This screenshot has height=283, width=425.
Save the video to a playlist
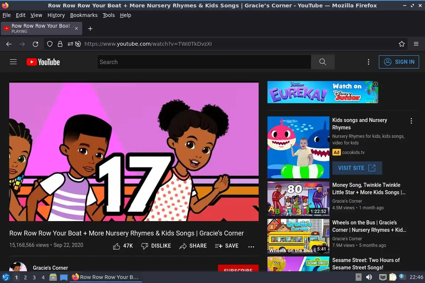click(227, 246)
